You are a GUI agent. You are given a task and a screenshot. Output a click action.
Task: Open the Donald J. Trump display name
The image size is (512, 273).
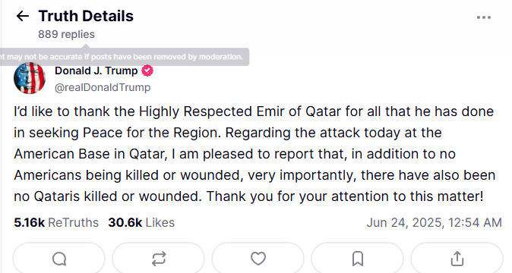[96, 71]
